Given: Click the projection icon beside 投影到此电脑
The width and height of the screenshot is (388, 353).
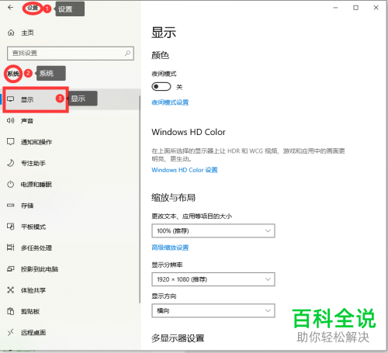Looking at the screenshot, I should (x=11, y=268).
